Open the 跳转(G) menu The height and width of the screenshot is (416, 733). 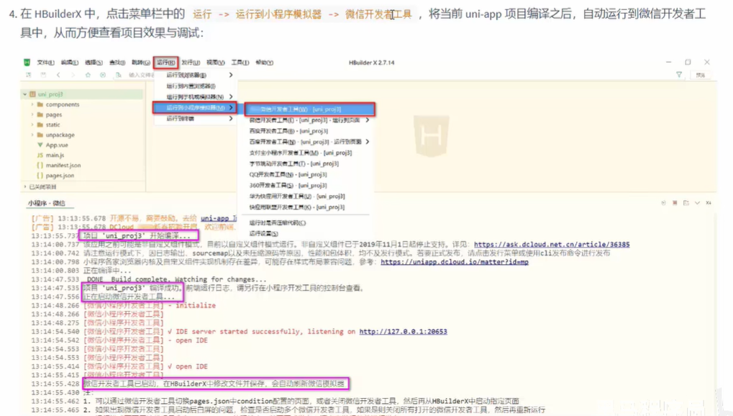tap(141, 62)
